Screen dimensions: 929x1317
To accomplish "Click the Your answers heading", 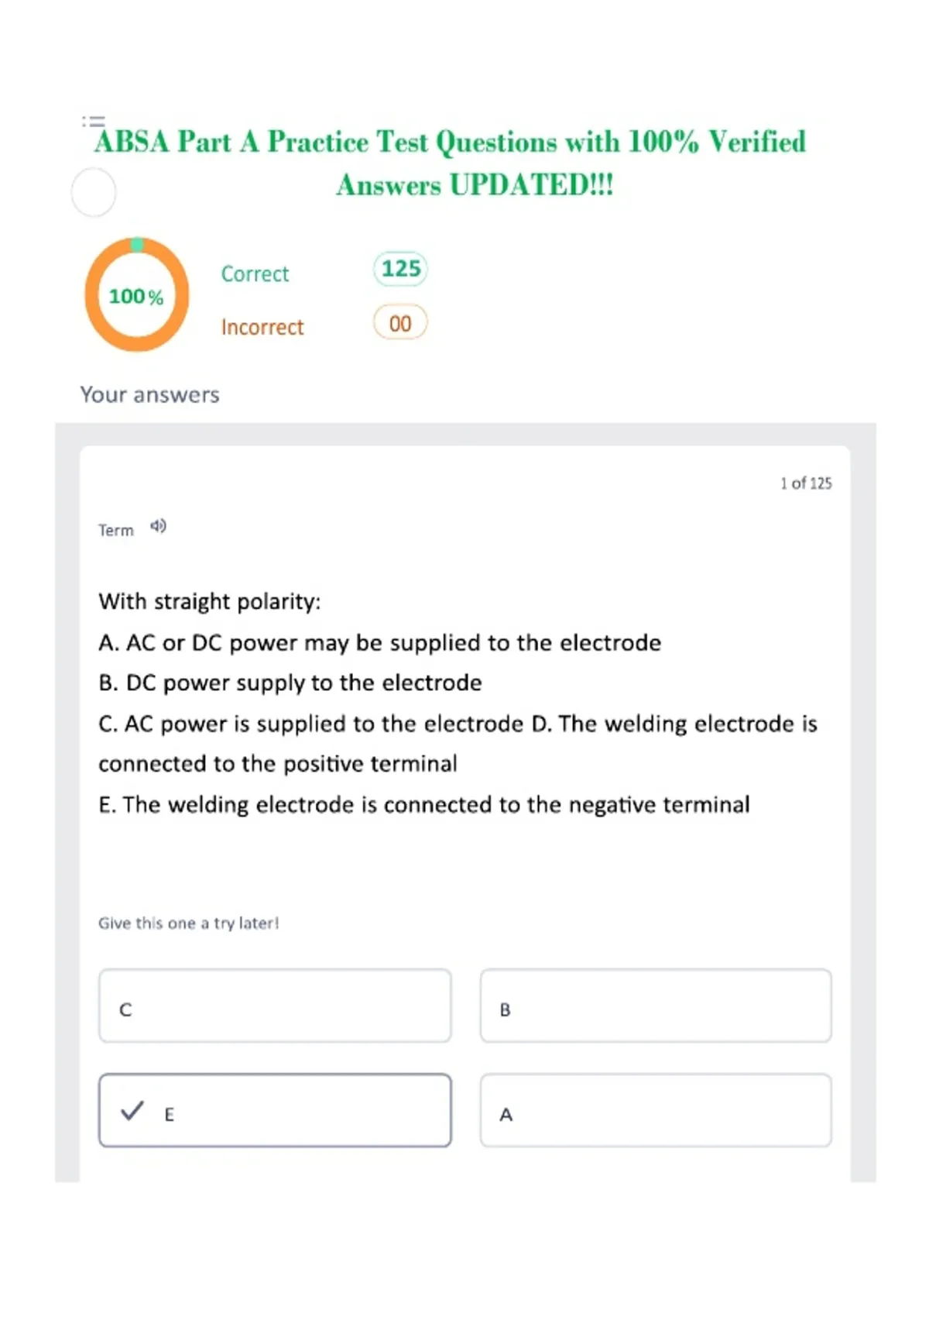I will click(150, 395).
